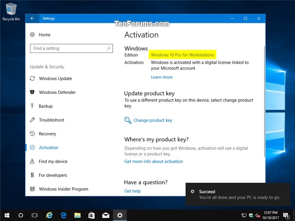Click the Where's my product key? heading
Image resolution: width=295 pixels, height=221 pixels.
[156, 139]
